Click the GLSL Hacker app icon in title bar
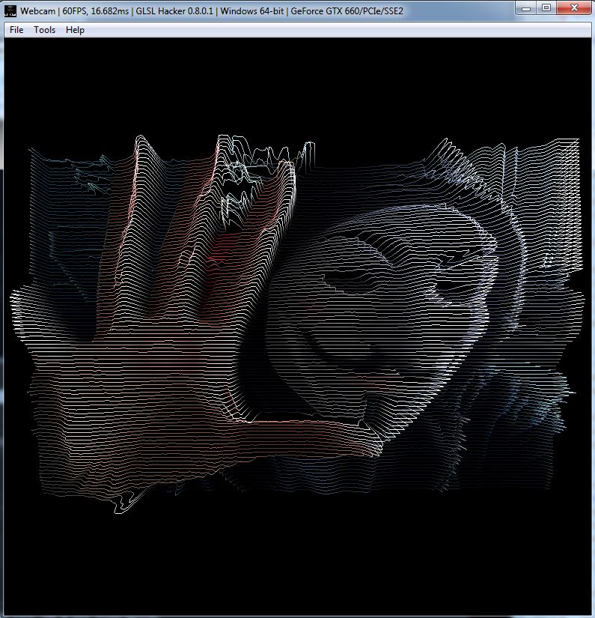 tap(10, 11)
